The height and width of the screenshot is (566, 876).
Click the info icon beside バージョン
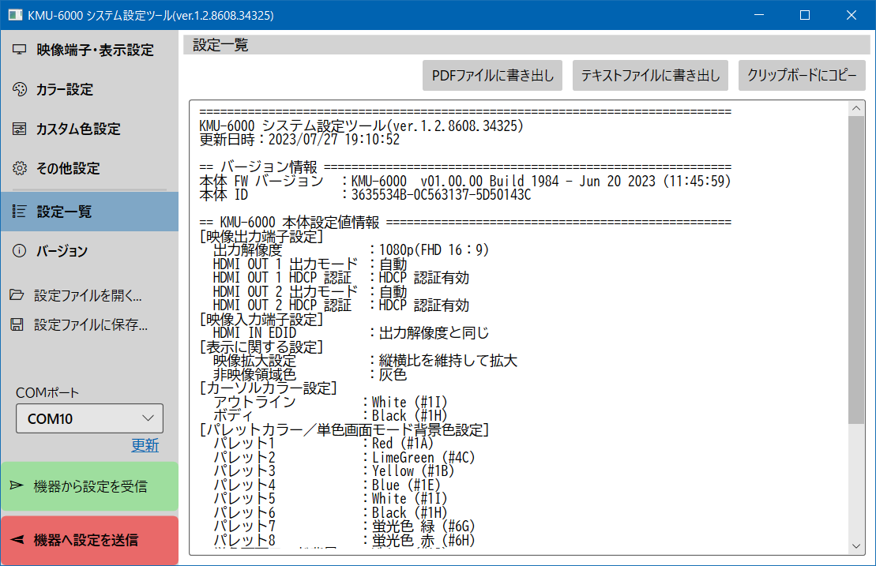[x=20, y=251]
